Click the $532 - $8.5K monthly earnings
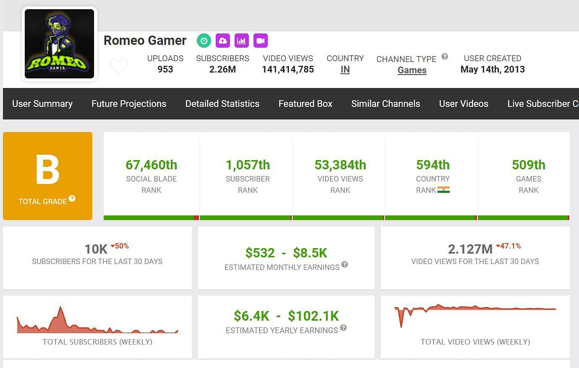Image resolution: width=579 pixels, height=368 pixels. (286, 253)
